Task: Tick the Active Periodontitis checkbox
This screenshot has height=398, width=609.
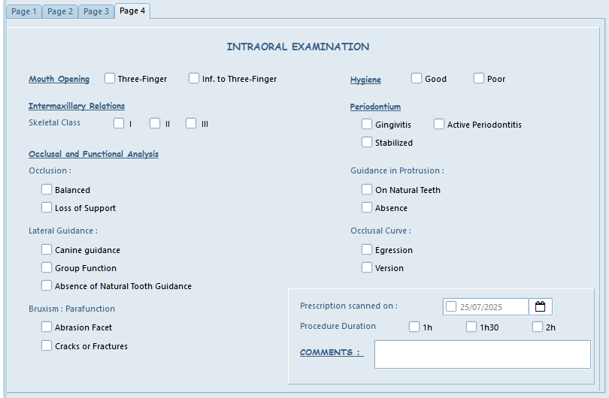Action: tap(439, 124)
